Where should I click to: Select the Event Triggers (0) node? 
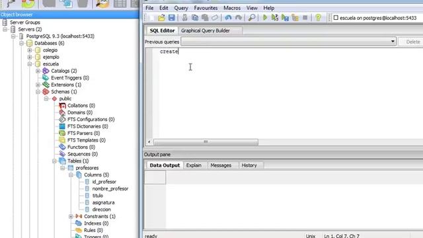70,78
